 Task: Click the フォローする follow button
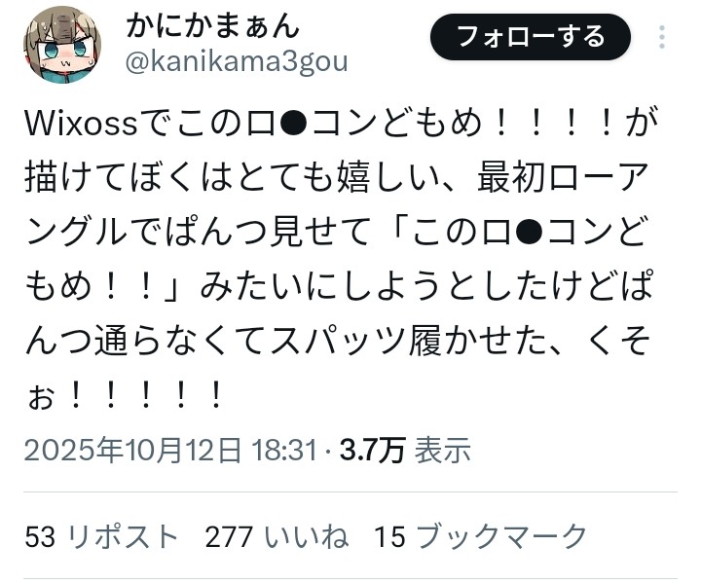pos(531,37)
